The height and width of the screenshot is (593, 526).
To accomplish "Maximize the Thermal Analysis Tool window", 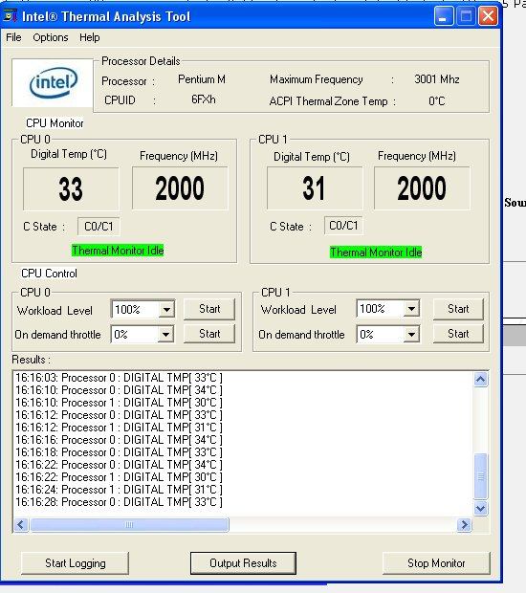I will click(x=466, y=16).
